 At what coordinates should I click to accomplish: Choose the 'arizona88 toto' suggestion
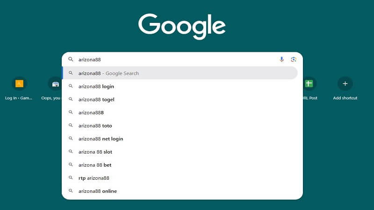coord(95,126)
